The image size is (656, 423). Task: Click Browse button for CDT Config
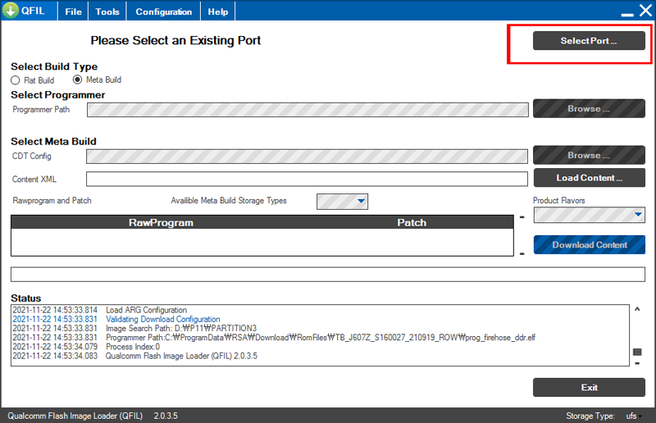(x=589, y=155)
